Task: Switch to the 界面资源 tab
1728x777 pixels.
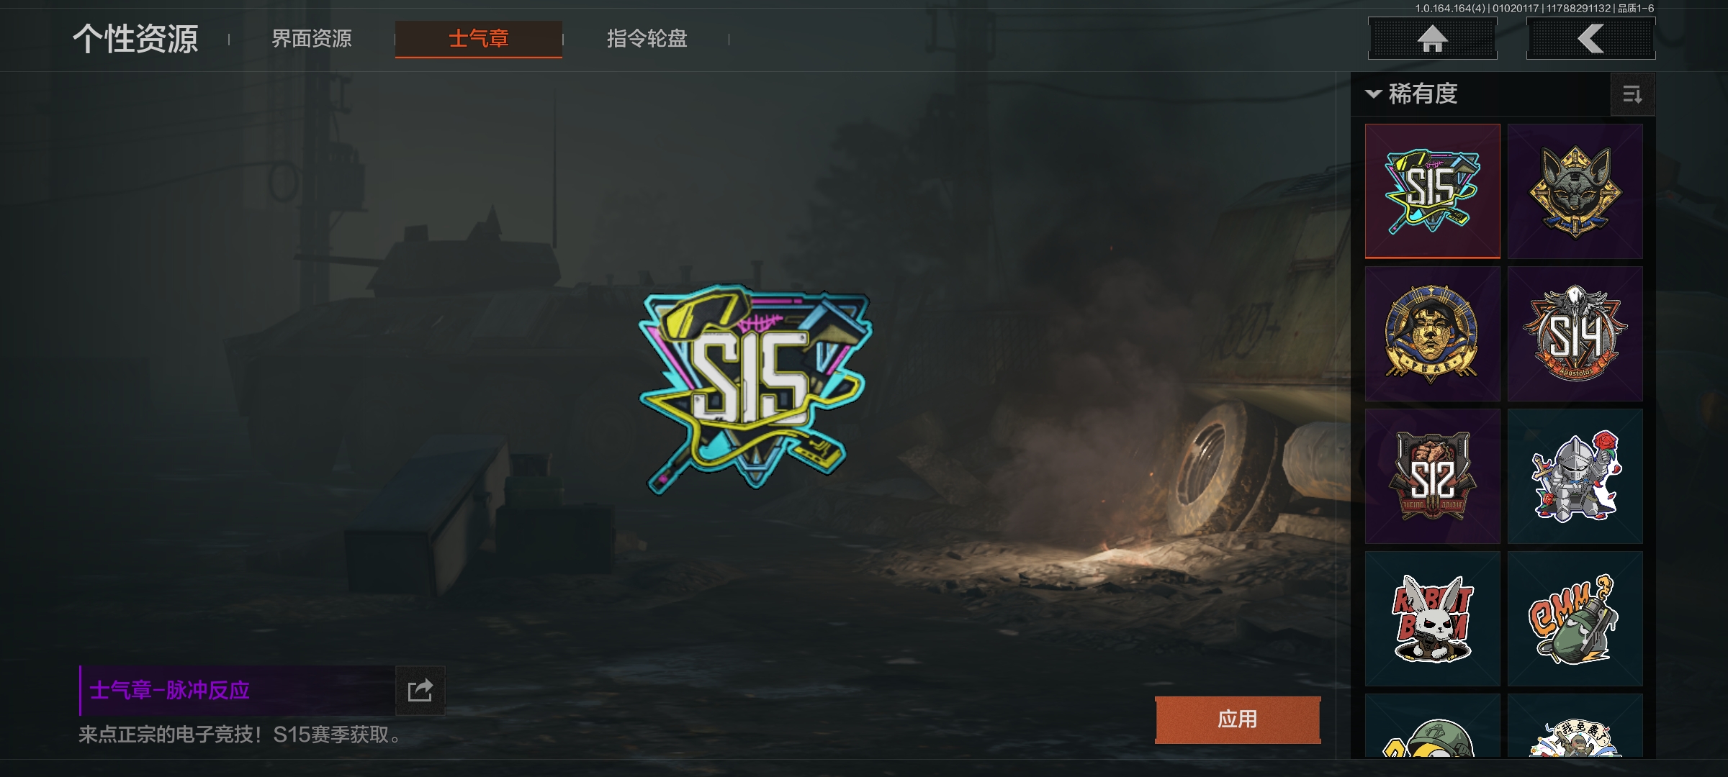Action: click(x=312, y=38)
